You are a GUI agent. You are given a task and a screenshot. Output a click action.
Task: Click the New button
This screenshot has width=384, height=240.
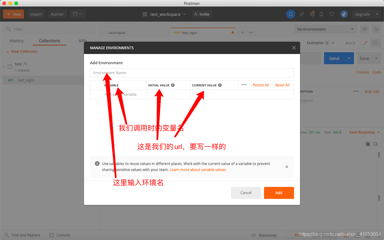coord(13,14)
